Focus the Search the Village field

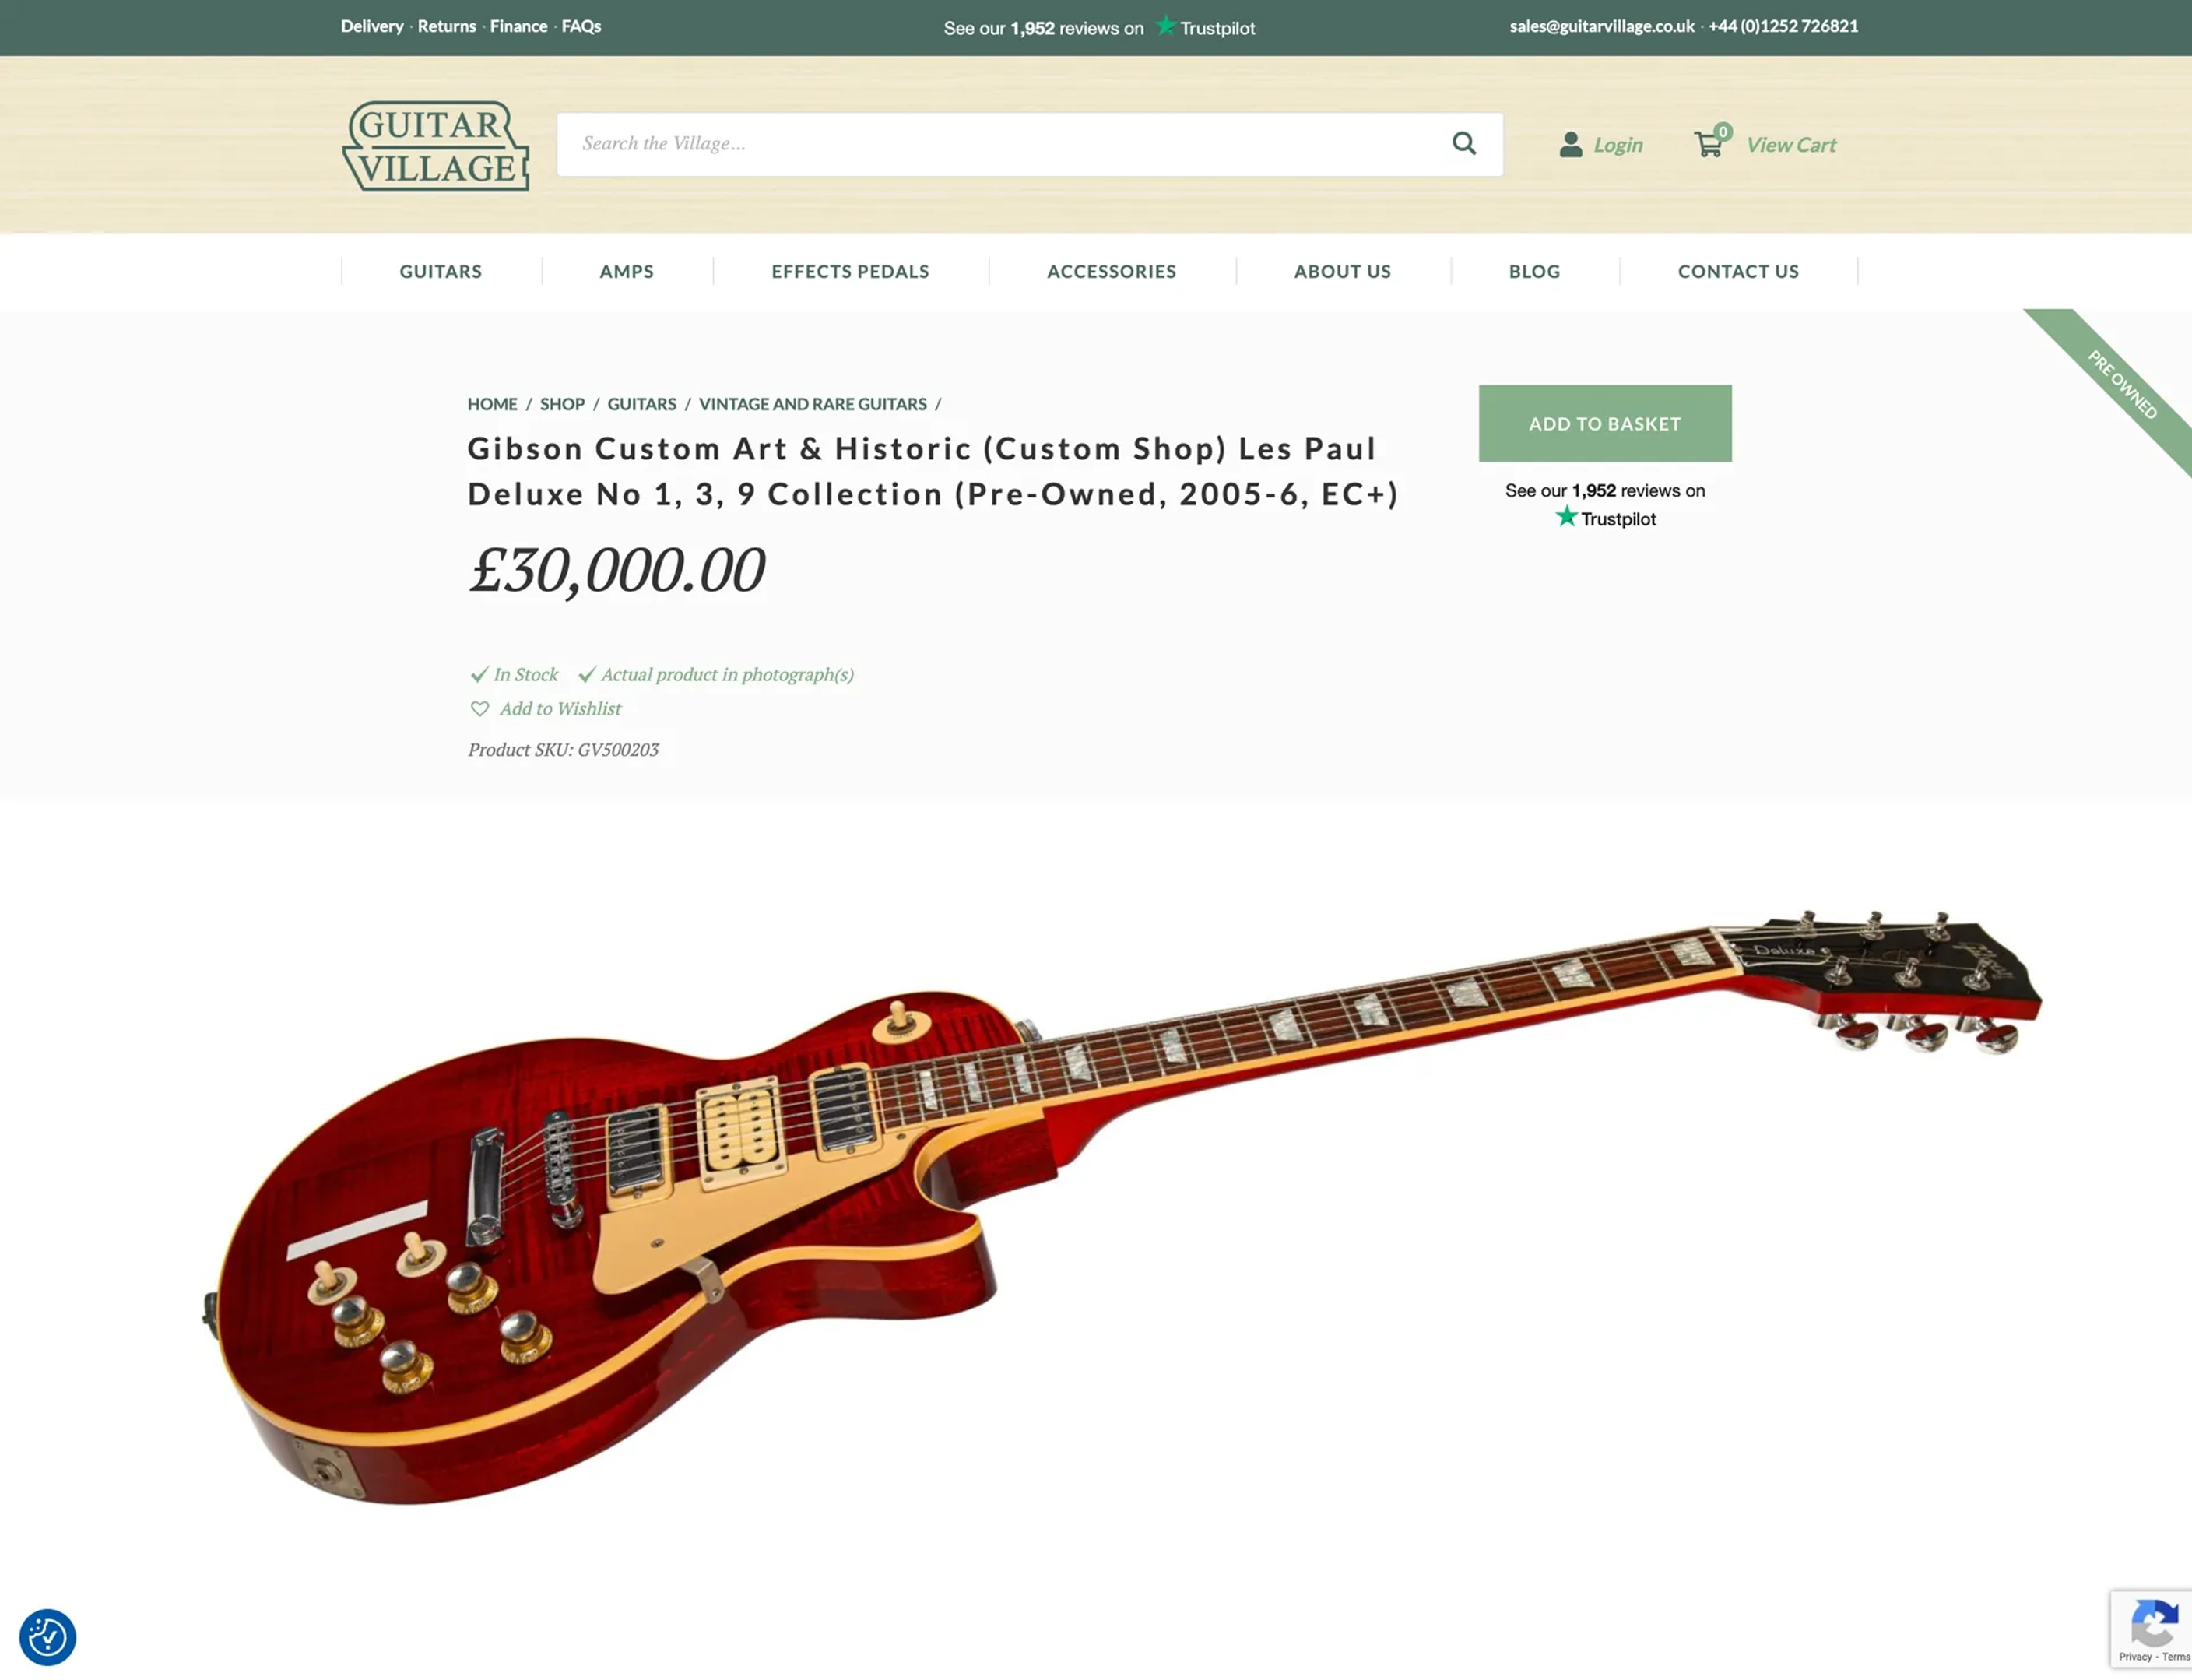[1005, 144]
